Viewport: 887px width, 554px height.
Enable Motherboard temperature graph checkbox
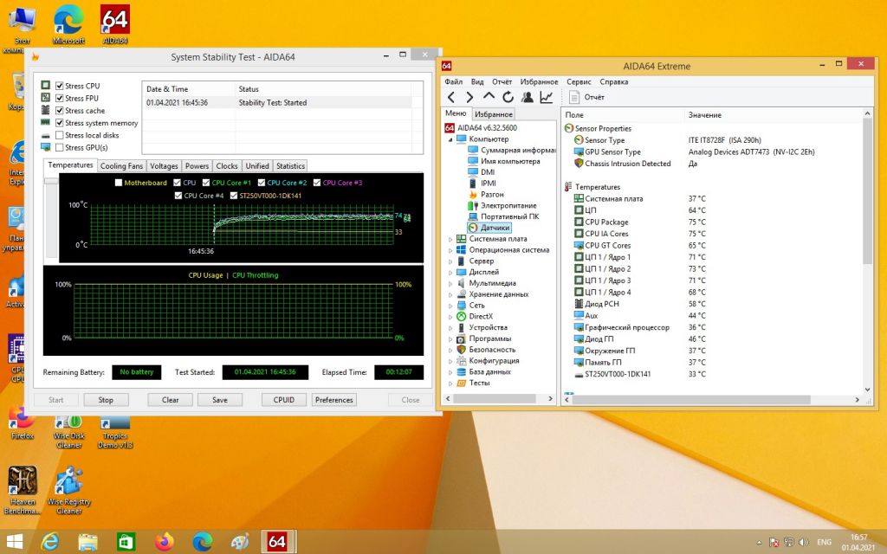(x=118, y=183)
